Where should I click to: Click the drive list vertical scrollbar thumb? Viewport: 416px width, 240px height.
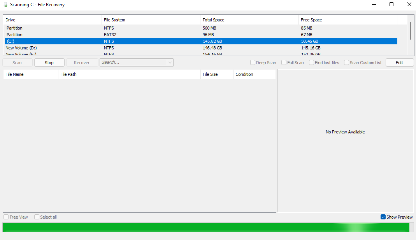click(411, 31)
